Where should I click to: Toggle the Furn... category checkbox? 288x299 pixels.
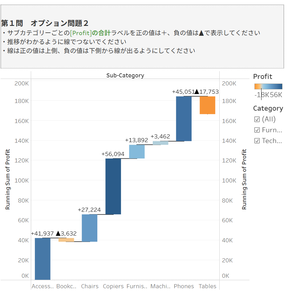pos(257,130)
